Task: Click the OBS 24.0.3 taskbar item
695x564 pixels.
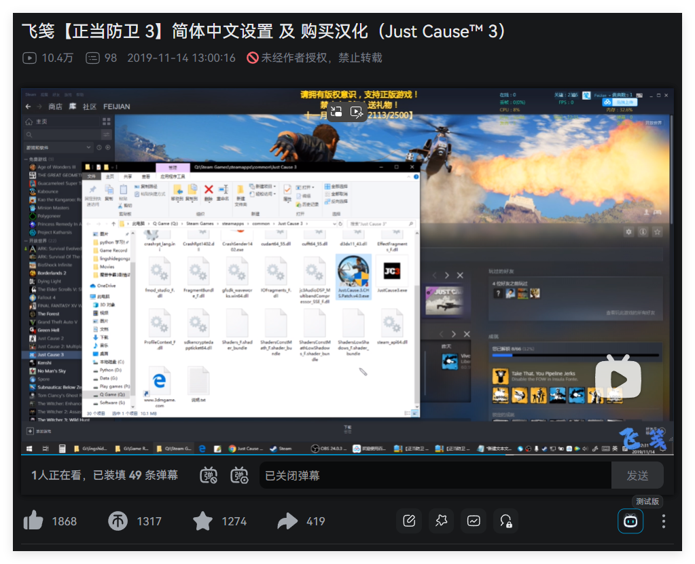Action: point(329,449)
